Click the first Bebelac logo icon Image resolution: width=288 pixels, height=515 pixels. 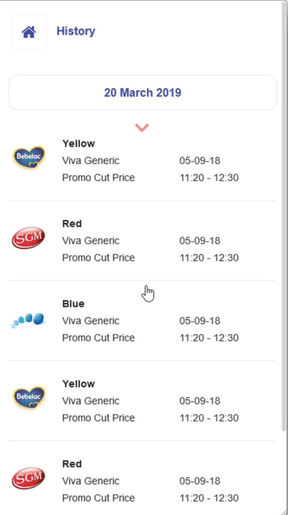(29, 158)
